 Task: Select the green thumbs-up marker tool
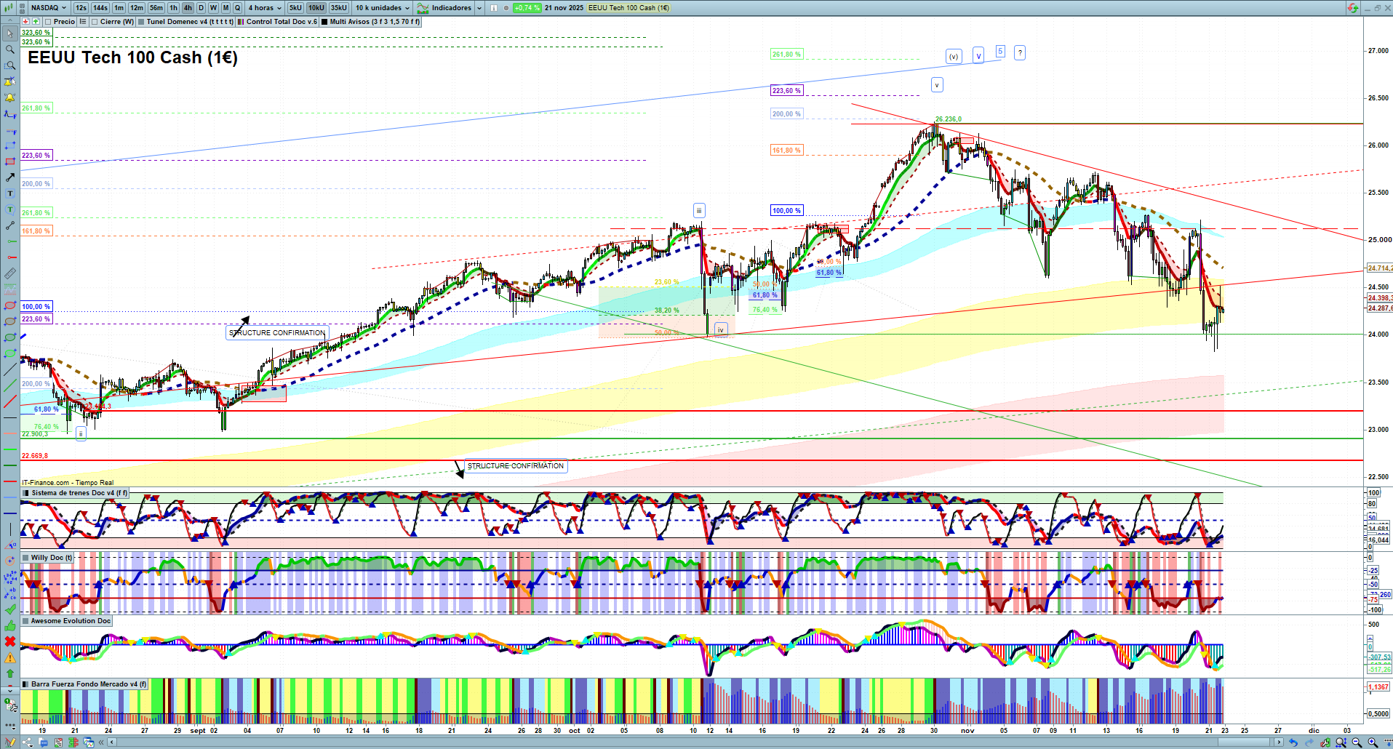click(10, 625)
